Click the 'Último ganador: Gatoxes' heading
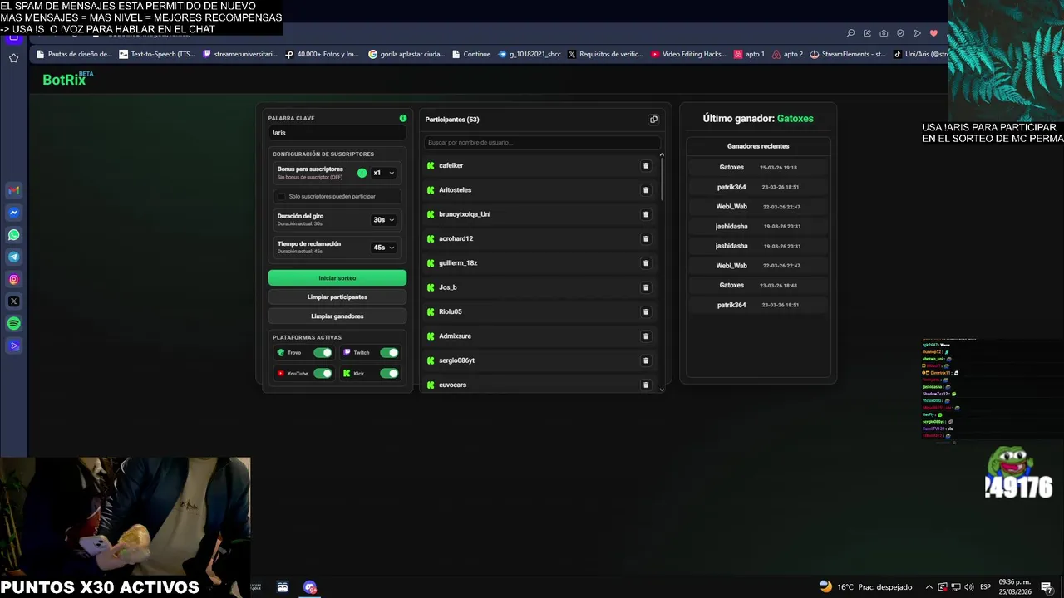This screenshot has height=598, width=1064. pyautogui.click(x=758, y=119)
